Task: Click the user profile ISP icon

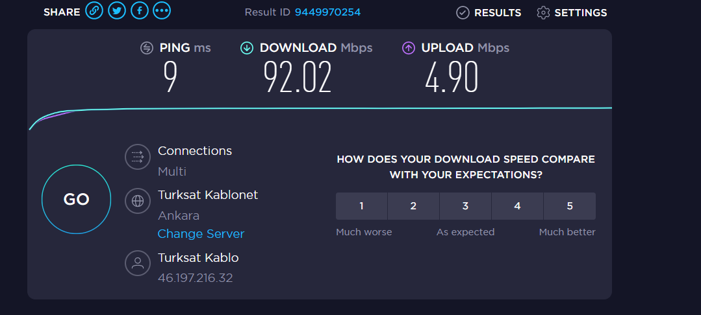Action: tap(137, 263)
